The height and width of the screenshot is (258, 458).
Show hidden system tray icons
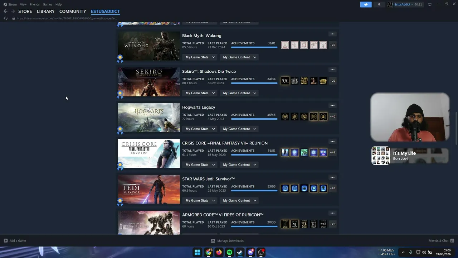point(403,252)
